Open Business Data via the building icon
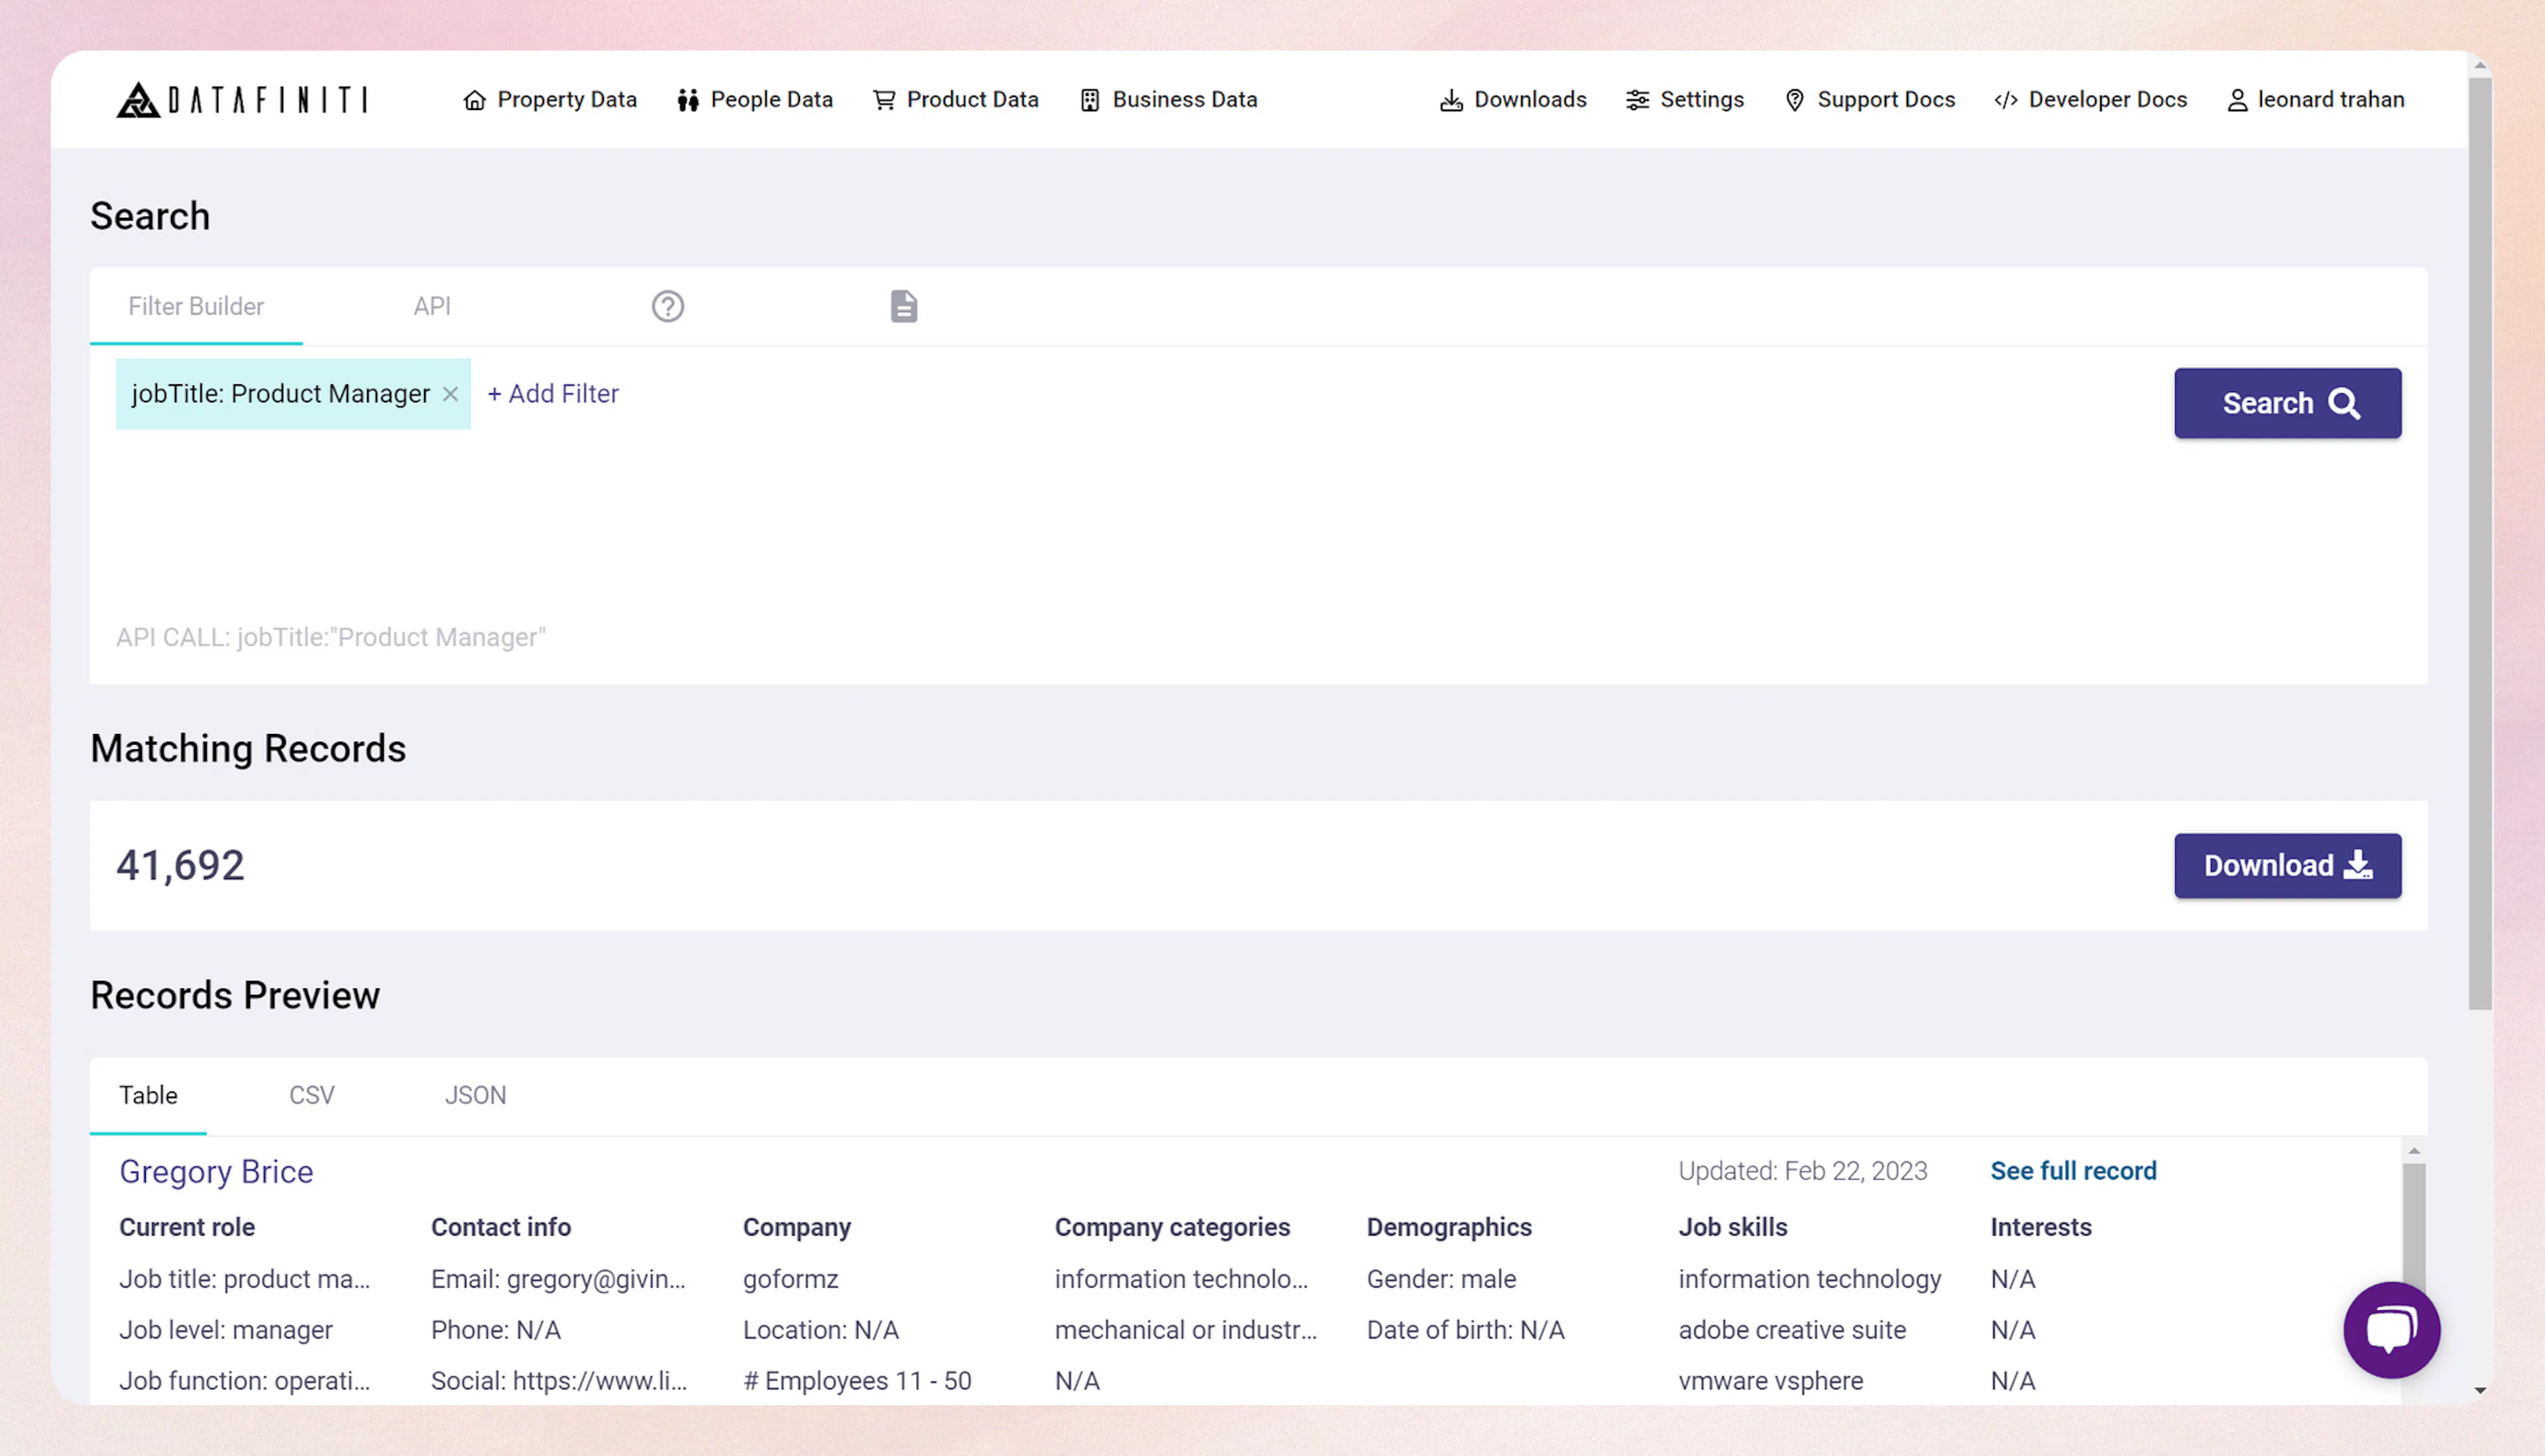Image resolution: width=2545 pixels, height=1456 pixels. (x=1090, y=99)
